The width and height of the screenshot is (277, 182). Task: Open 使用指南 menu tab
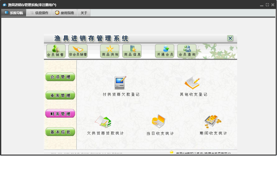(65, 13)
